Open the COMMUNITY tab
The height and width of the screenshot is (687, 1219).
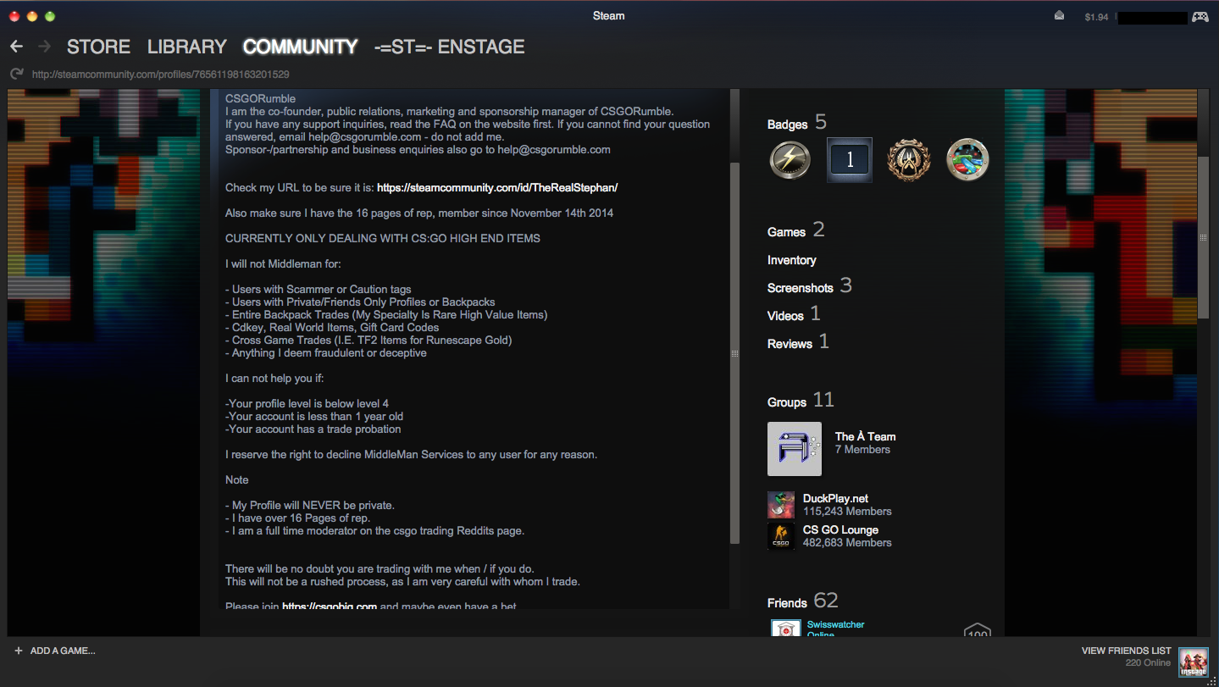click(x=300, y=47)
